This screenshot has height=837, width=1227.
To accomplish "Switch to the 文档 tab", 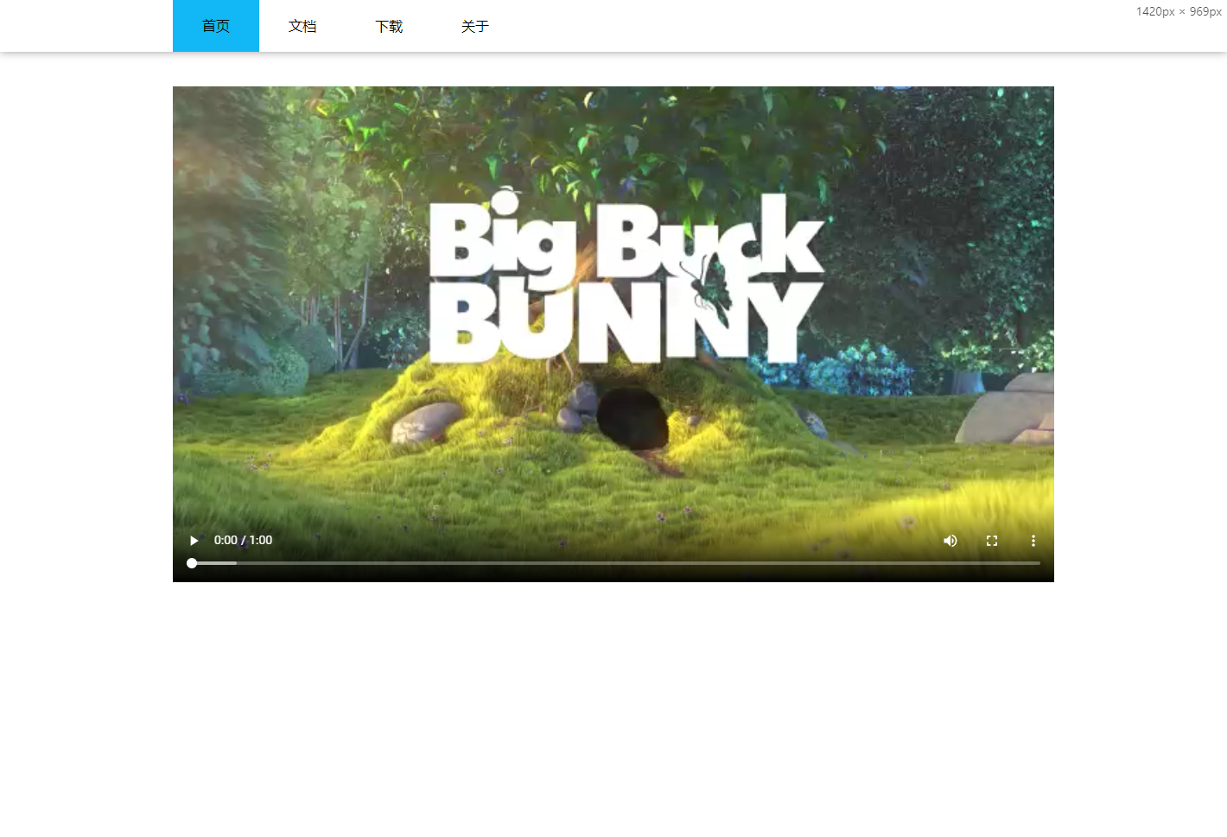I will click(302, 26).
